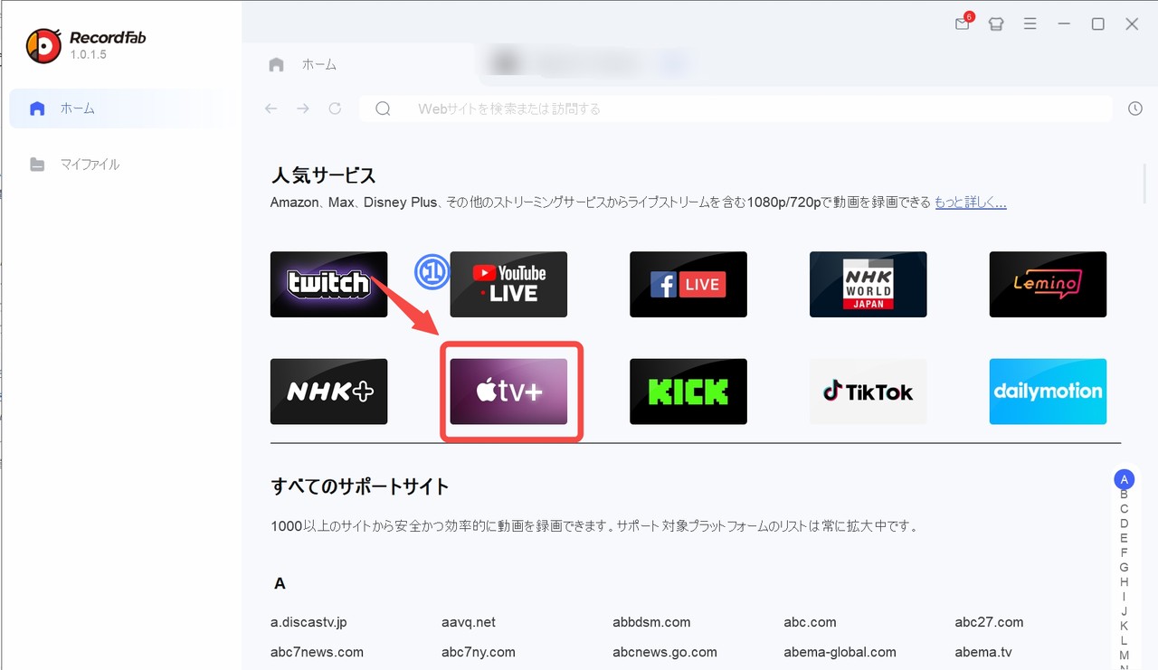Select the Apple TV+ service tile

[x=509, y=392]
